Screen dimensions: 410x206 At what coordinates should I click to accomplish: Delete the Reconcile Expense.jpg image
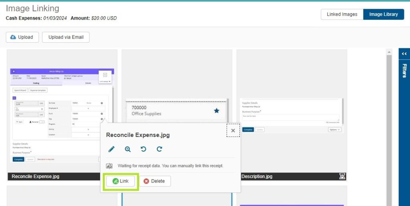tap(154, 181)
